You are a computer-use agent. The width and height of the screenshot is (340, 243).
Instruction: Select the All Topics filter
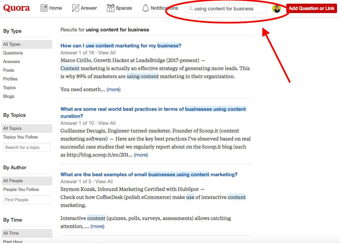coord(27,128)
